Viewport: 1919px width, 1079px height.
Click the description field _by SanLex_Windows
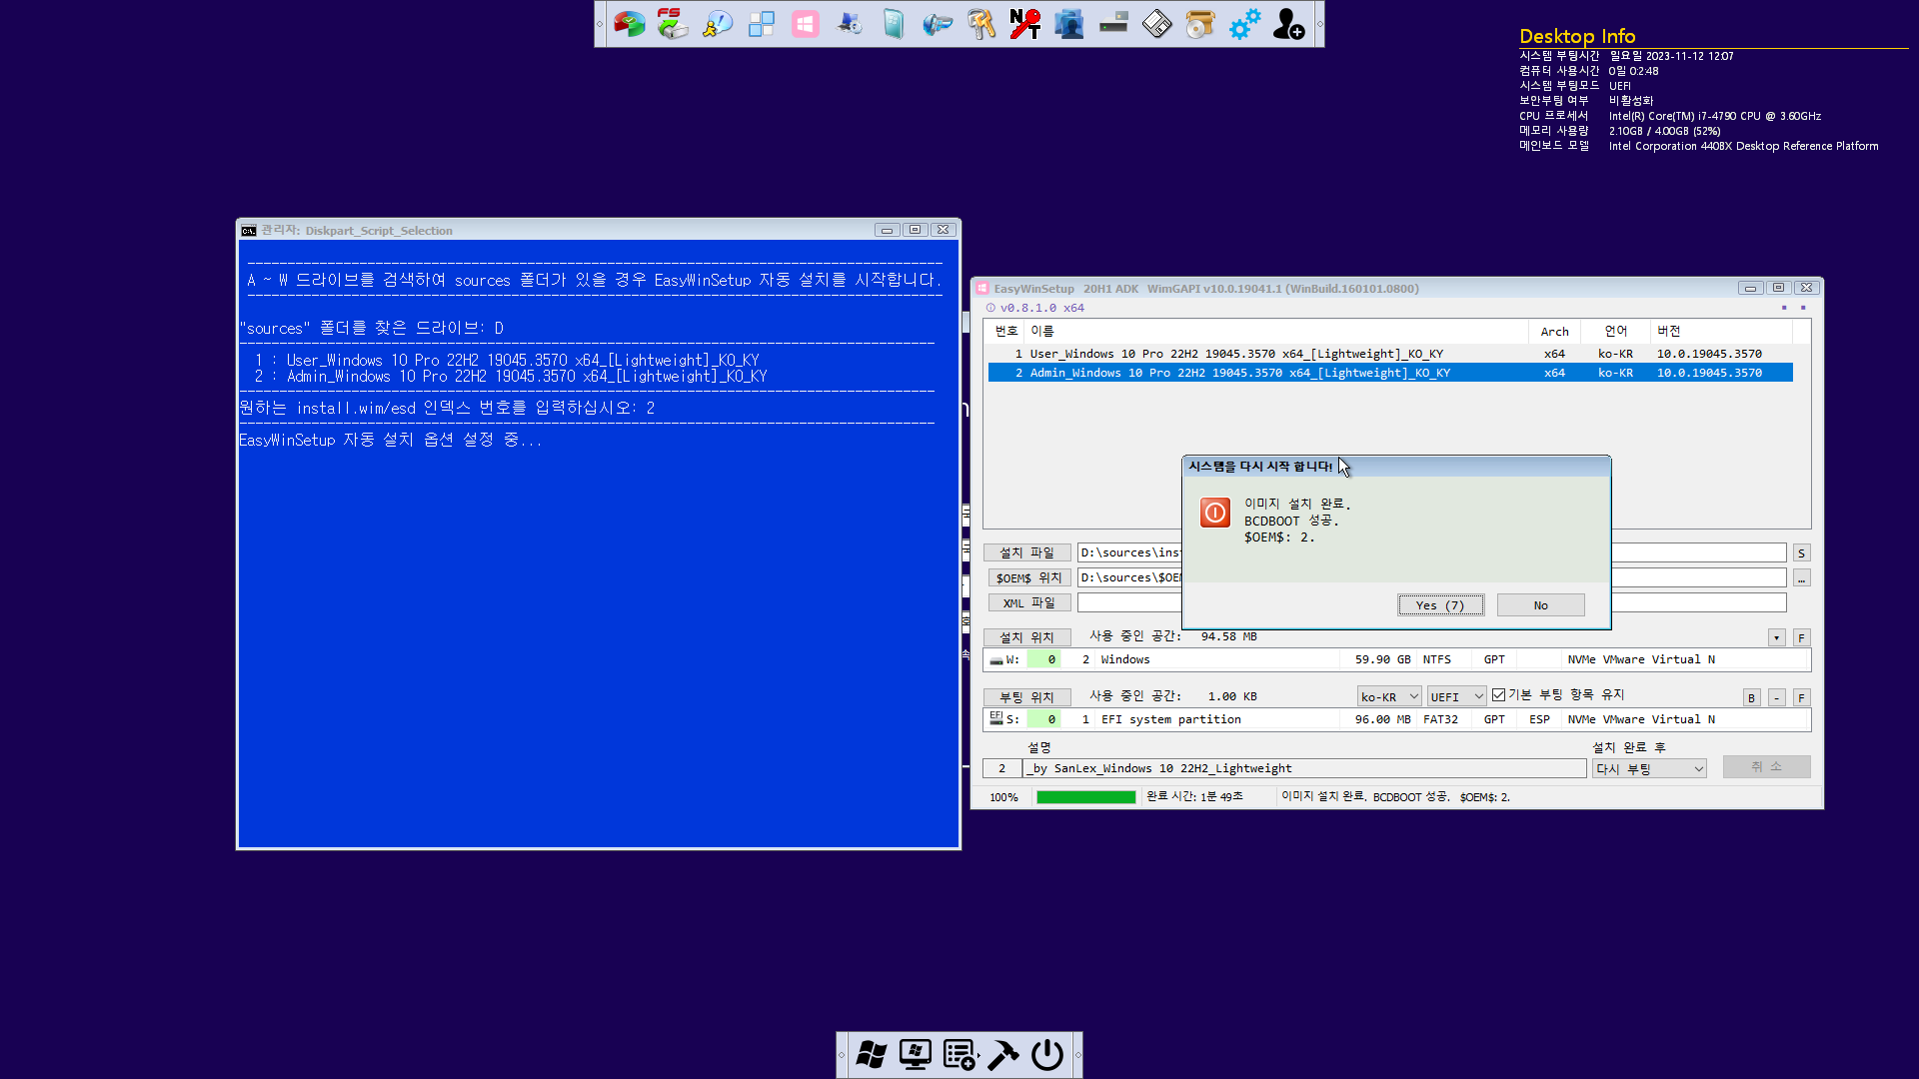[x=1304, y=768]
